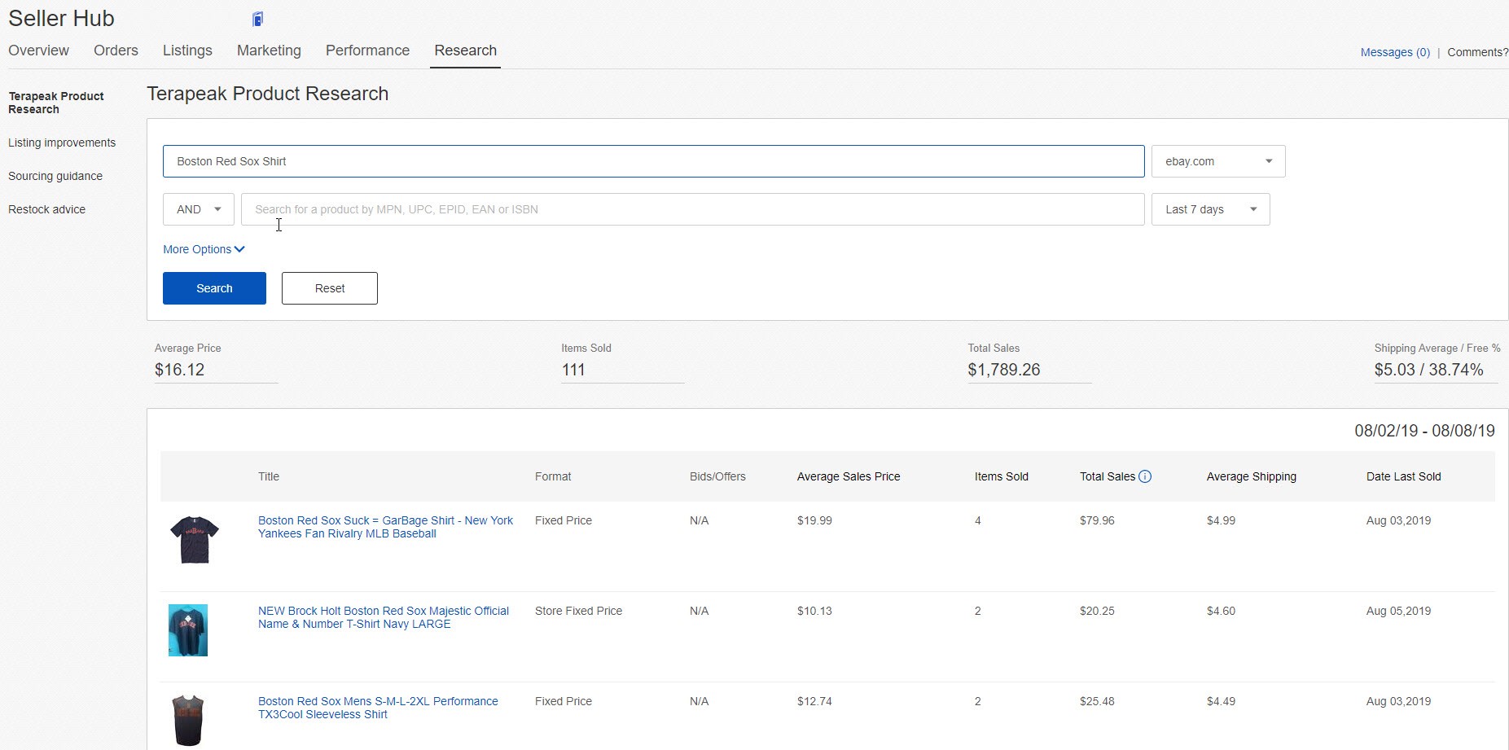Open the AND operator dropdown

coord(199,209)
